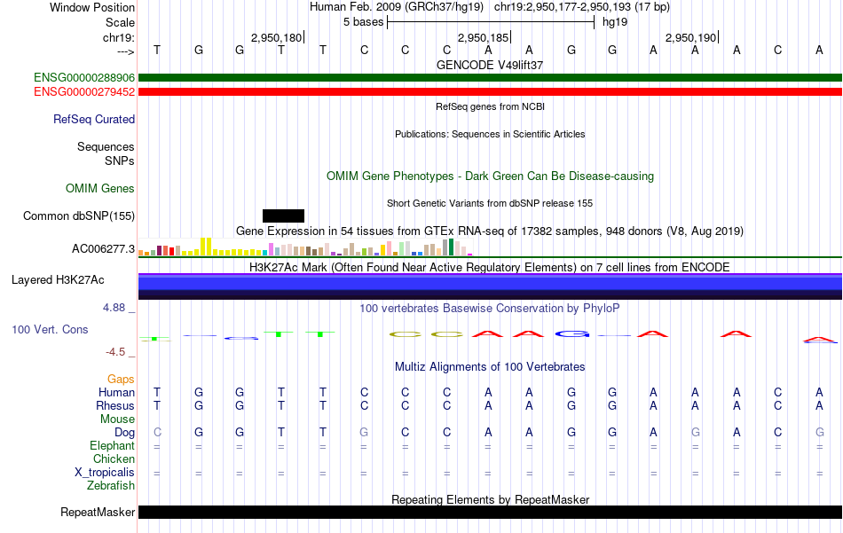Click the blue H3K27Ac signal band
This screenshot has height=533, width=843.
coord(491,286)
